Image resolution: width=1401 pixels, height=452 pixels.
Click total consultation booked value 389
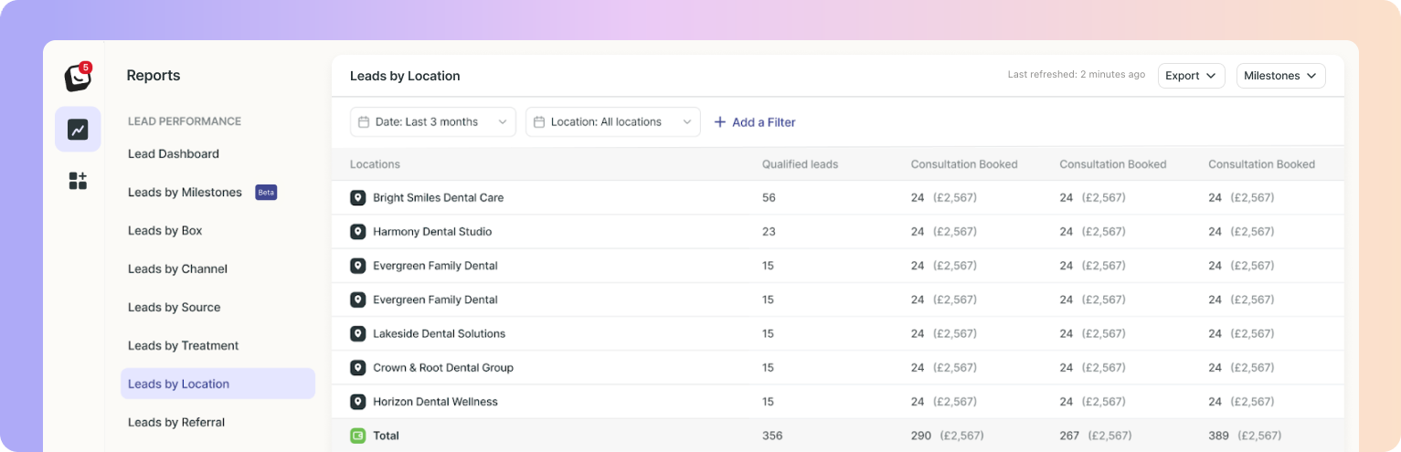[1219, 436]
